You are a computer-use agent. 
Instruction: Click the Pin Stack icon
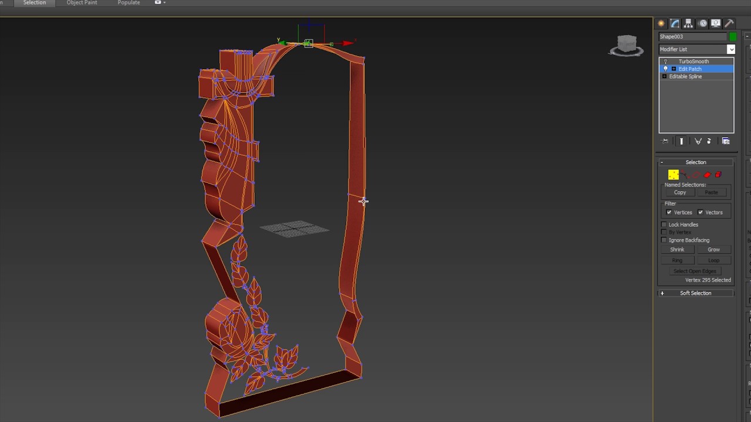pyautogui.click(x=665, y=141)
